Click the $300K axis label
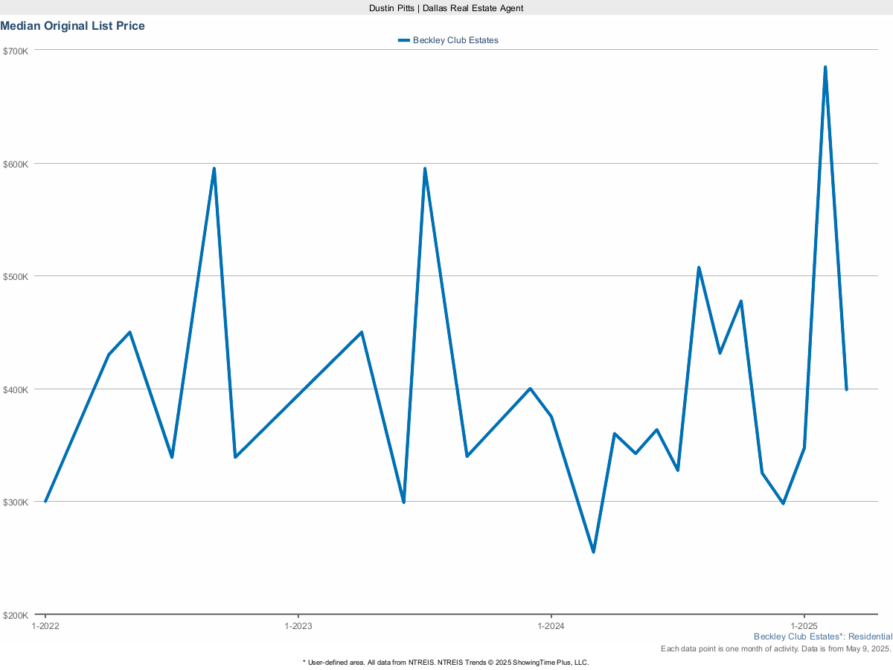893x670 pixels. [x=15, y=502]
